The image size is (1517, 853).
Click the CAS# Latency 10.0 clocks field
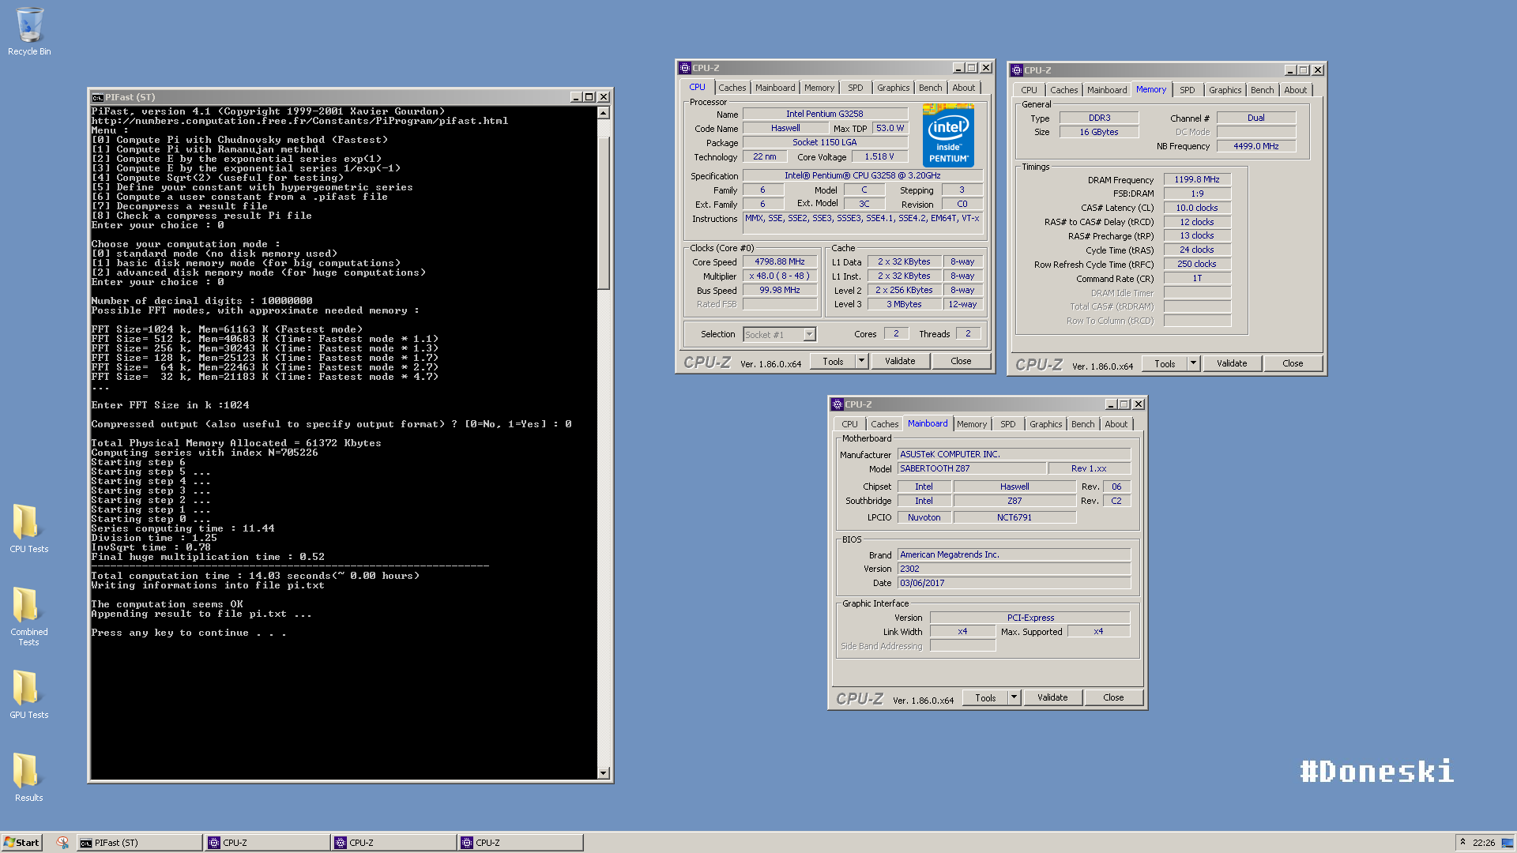(1197, 208)
